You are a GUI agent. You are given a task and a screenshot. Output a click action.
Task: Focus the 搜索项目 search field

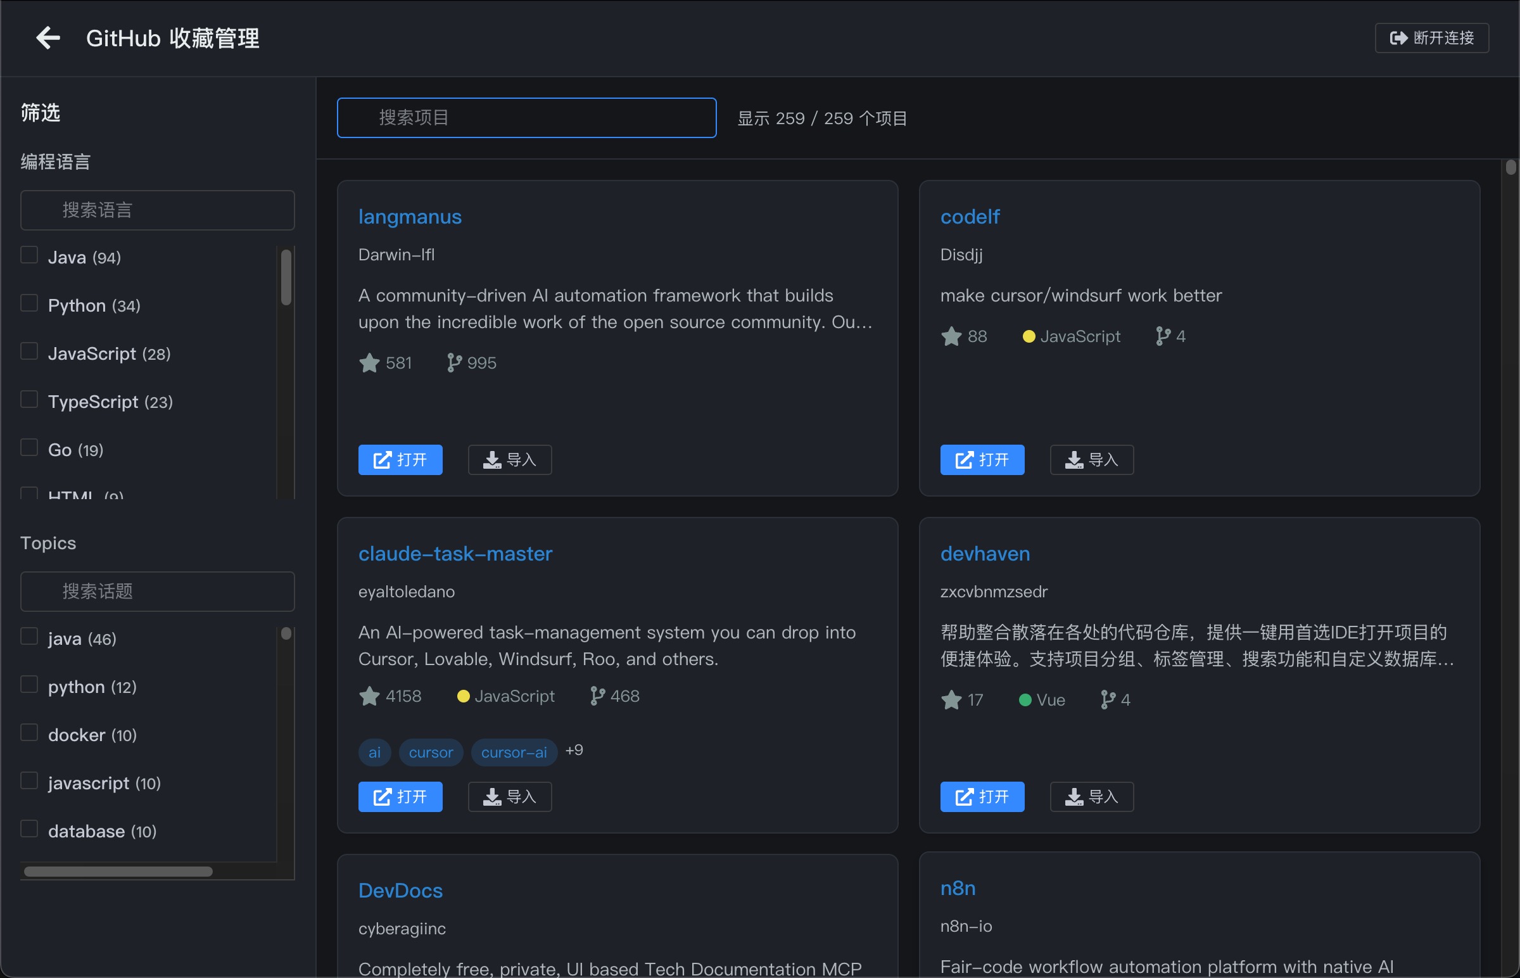tap(526, 117)
